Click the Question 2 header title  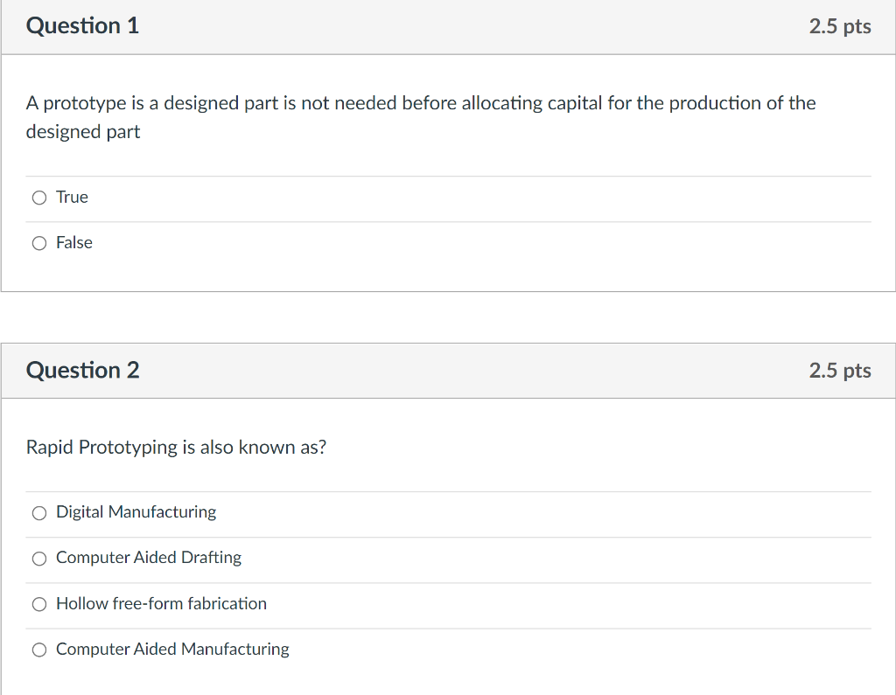(83, 371)
